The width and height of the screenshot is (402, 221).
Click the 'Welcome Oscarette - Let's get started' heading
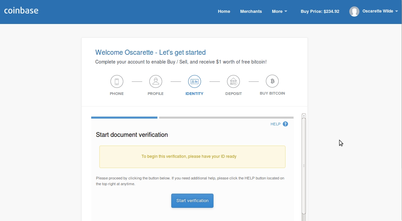click(150, 52)
